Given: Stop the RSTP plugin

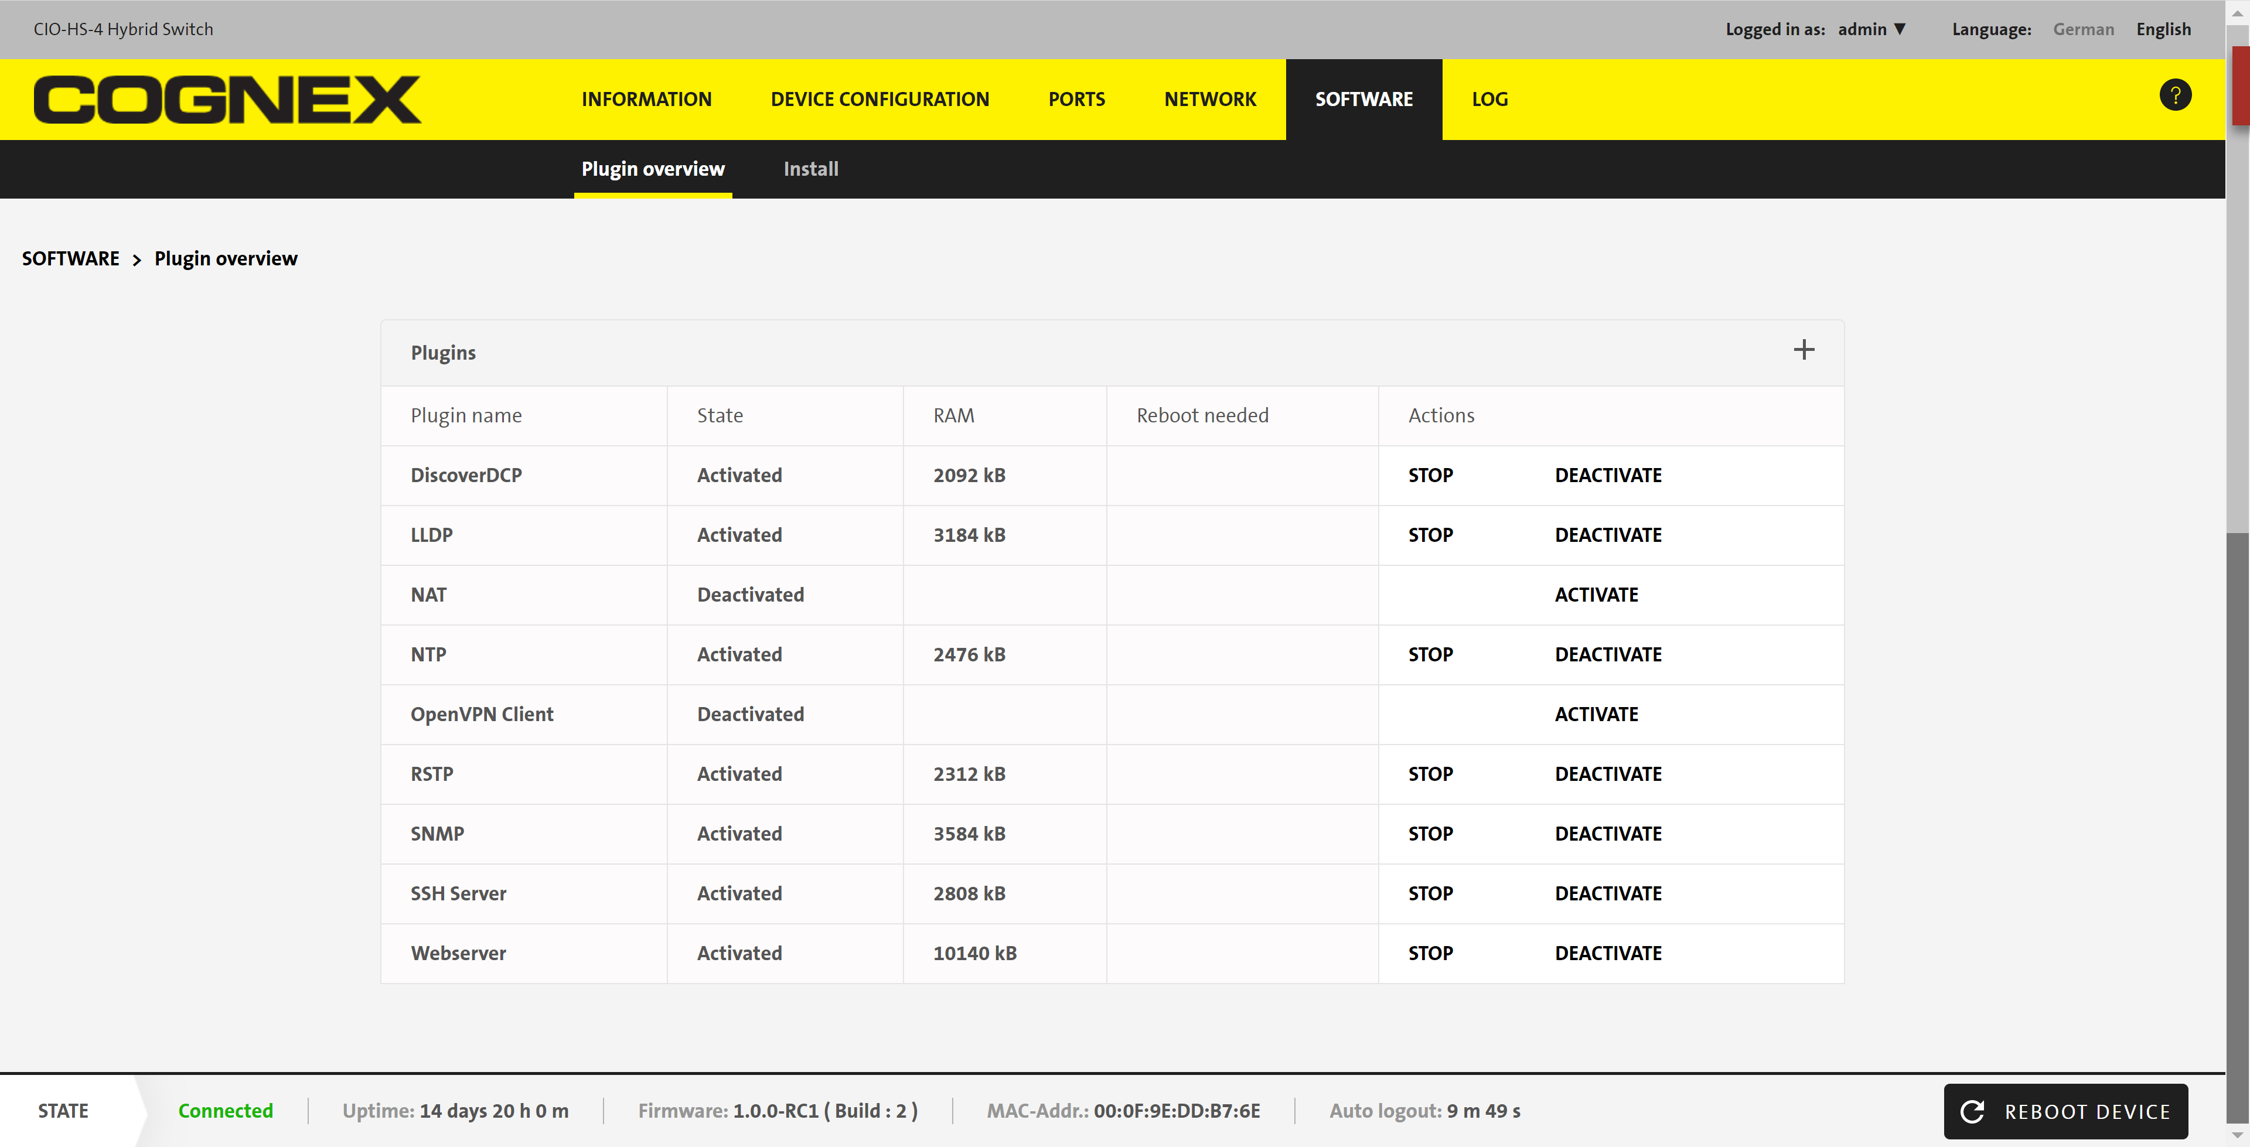Looking at the screenshot, I should pos(1430,774).
